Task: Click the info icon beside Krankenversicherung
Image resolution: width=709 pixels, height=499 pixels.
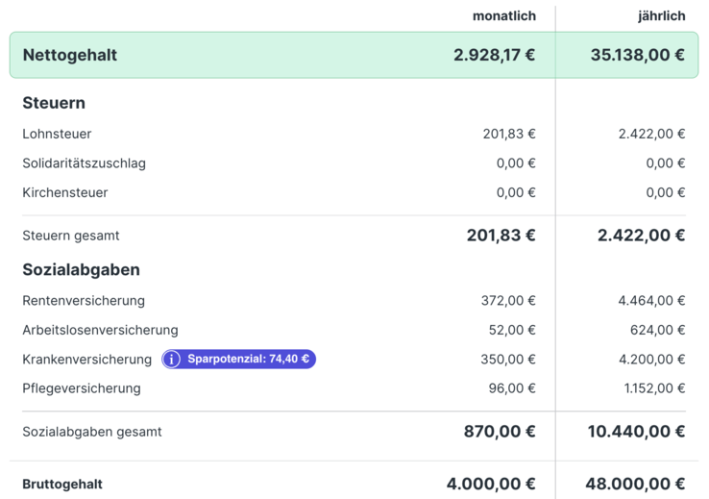Action: click(171, 360)
